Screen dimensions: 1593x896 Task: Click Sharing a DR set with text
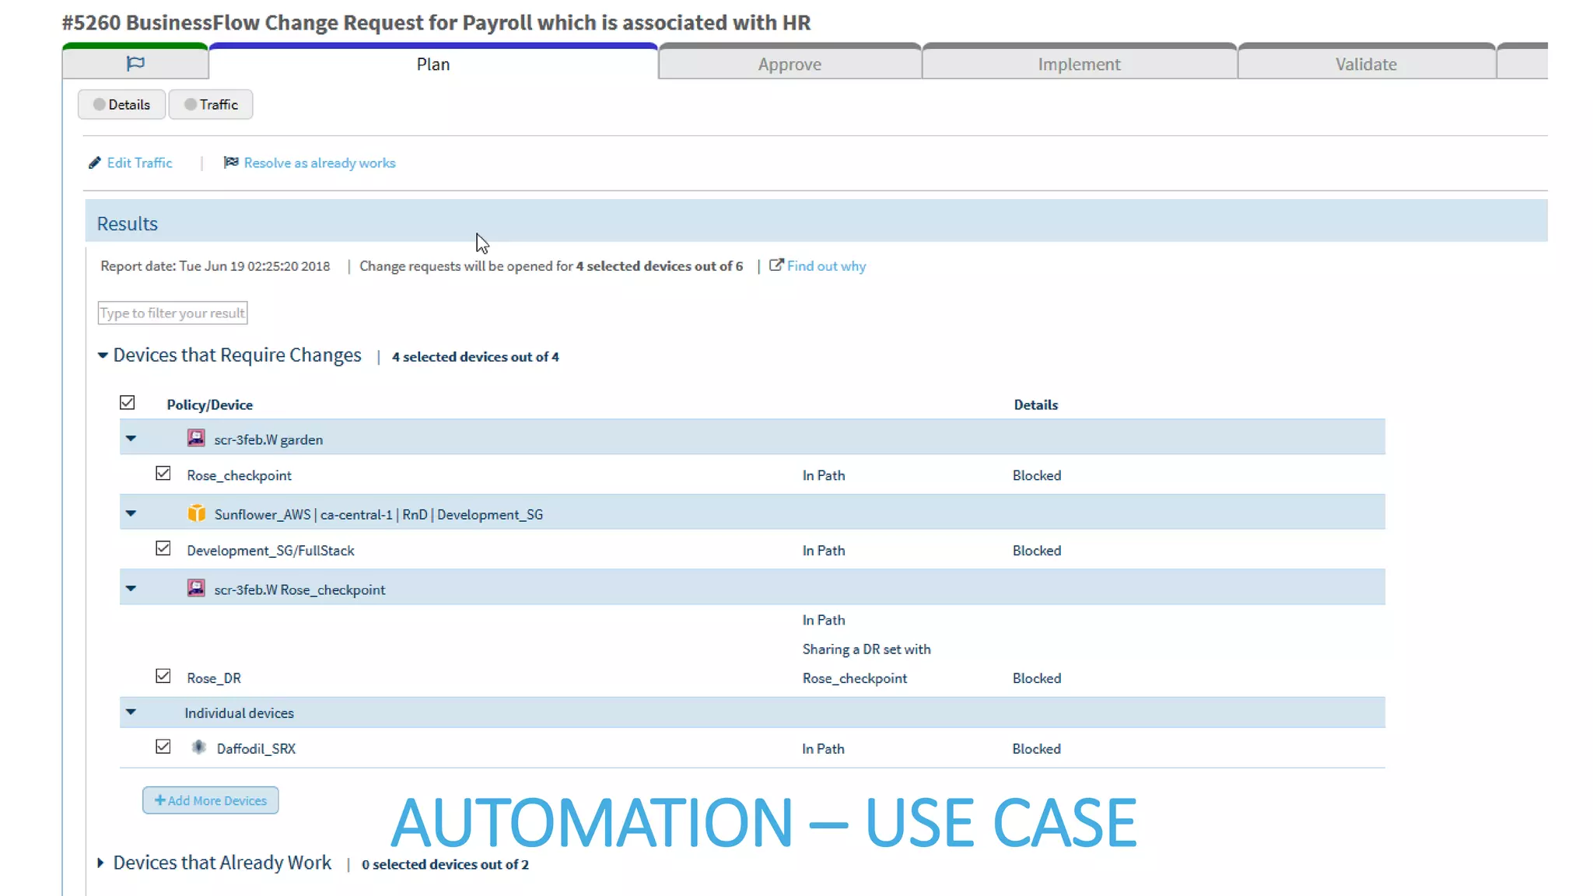(867, 649)
